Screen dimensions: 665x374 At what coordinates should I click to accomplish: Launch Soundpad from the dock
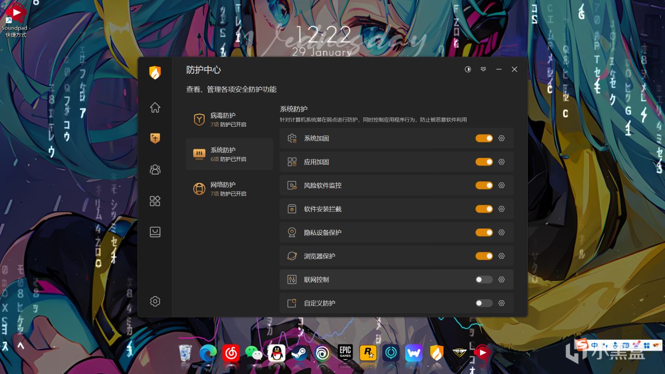[482, 353]
